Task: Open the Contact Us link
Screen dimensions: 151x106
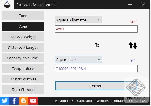Action: click(x=137, y=101)
